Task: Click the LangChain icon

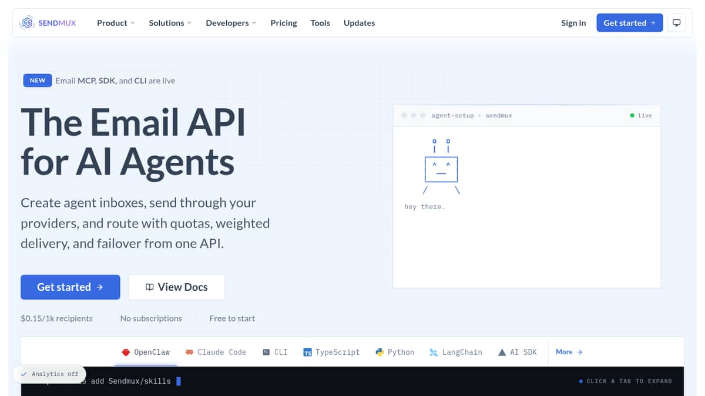Action: coord(434,353)
